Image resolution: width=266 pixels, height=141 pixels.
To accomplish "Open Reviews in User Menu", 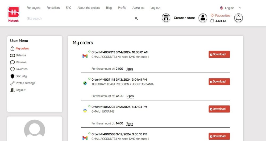I will 21,62.
